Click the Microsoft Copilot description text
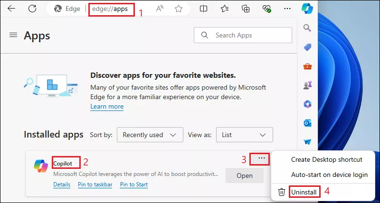 136,174
